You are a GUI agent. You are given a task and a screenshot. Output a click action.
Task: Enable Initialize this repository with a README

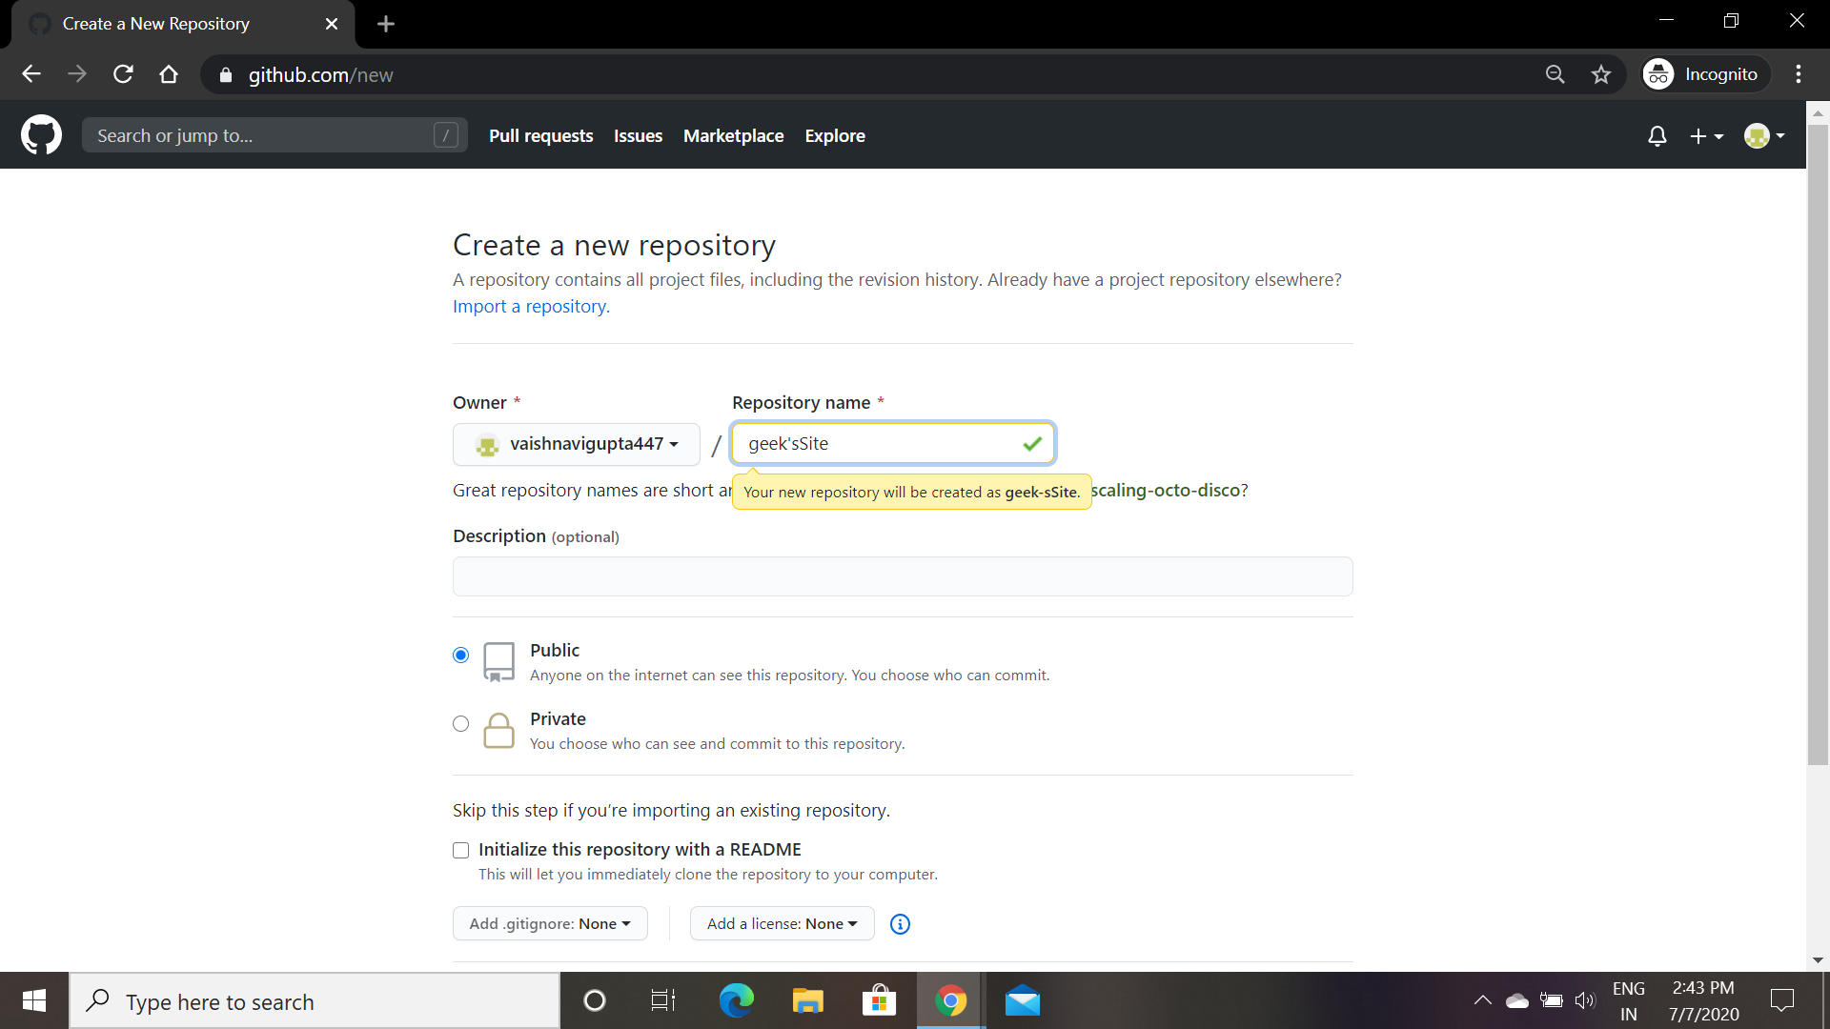[x=460, y=850]
